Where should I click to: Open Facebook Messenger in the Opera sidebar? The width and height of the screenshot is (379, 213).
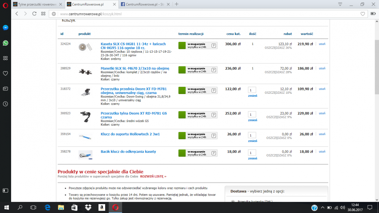pos(5,27)
